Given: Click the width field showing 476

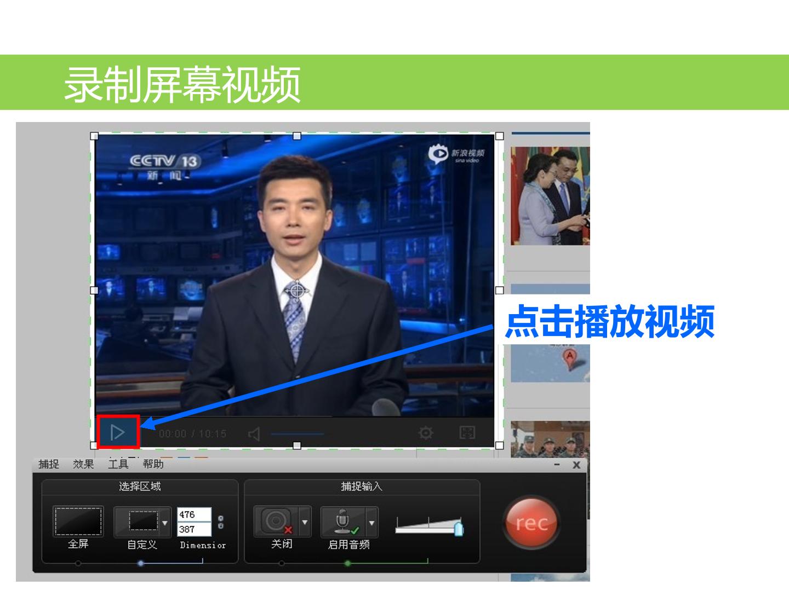Looking at the screenshot, I should [194, 514].
